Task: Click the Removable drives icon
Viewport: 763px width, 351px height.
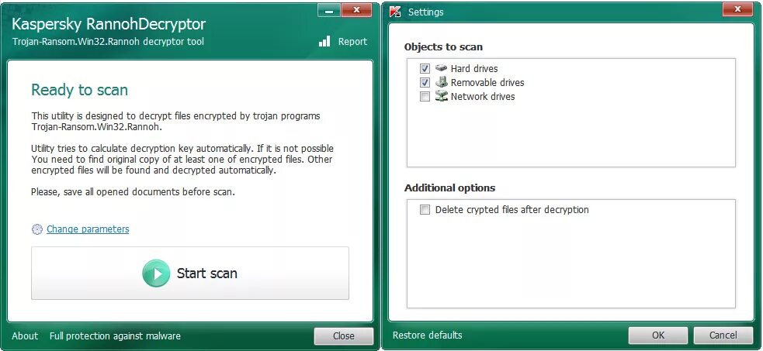Action: pyautogui.click(x=441, y=82)
